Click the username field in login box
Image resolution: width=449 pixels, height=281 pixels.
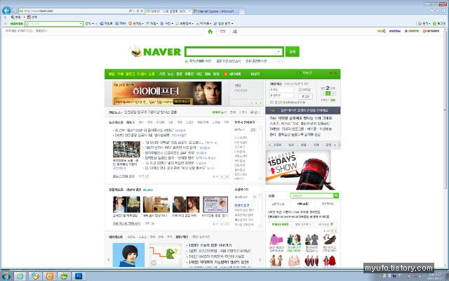[x=281, y=89]
